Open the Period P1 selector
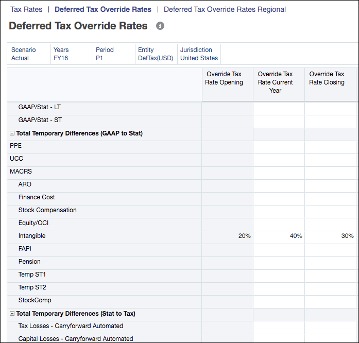This screenshot has width=359, height=343. click(114, 54)
